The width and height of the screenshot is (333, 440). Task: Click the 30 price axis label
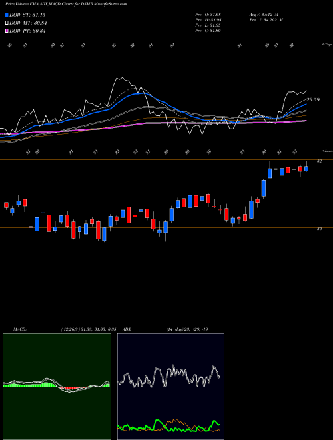(319, 229)
